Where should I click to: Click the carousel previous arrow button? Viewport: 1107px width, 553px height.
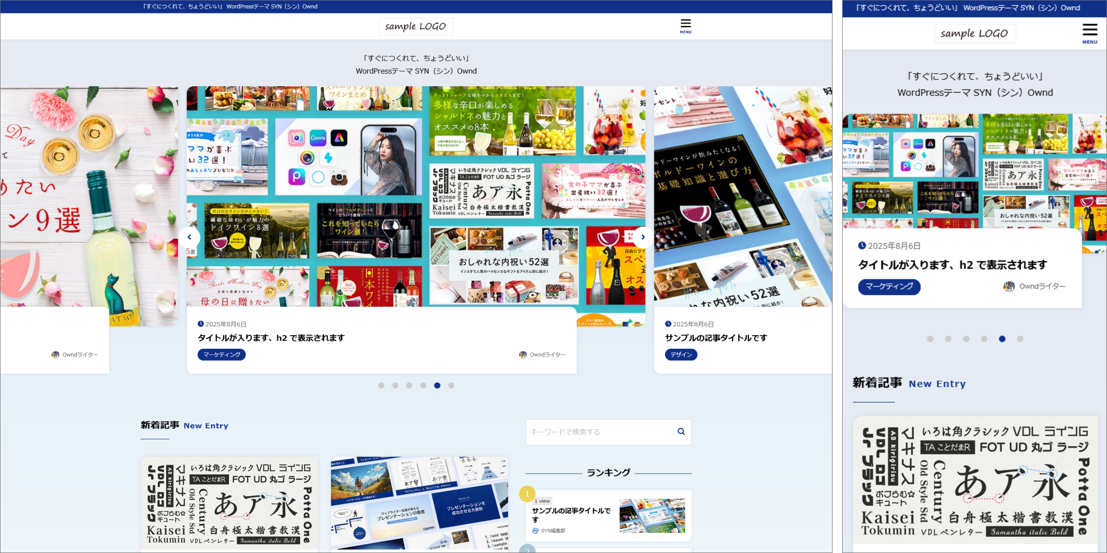[189, 237]
